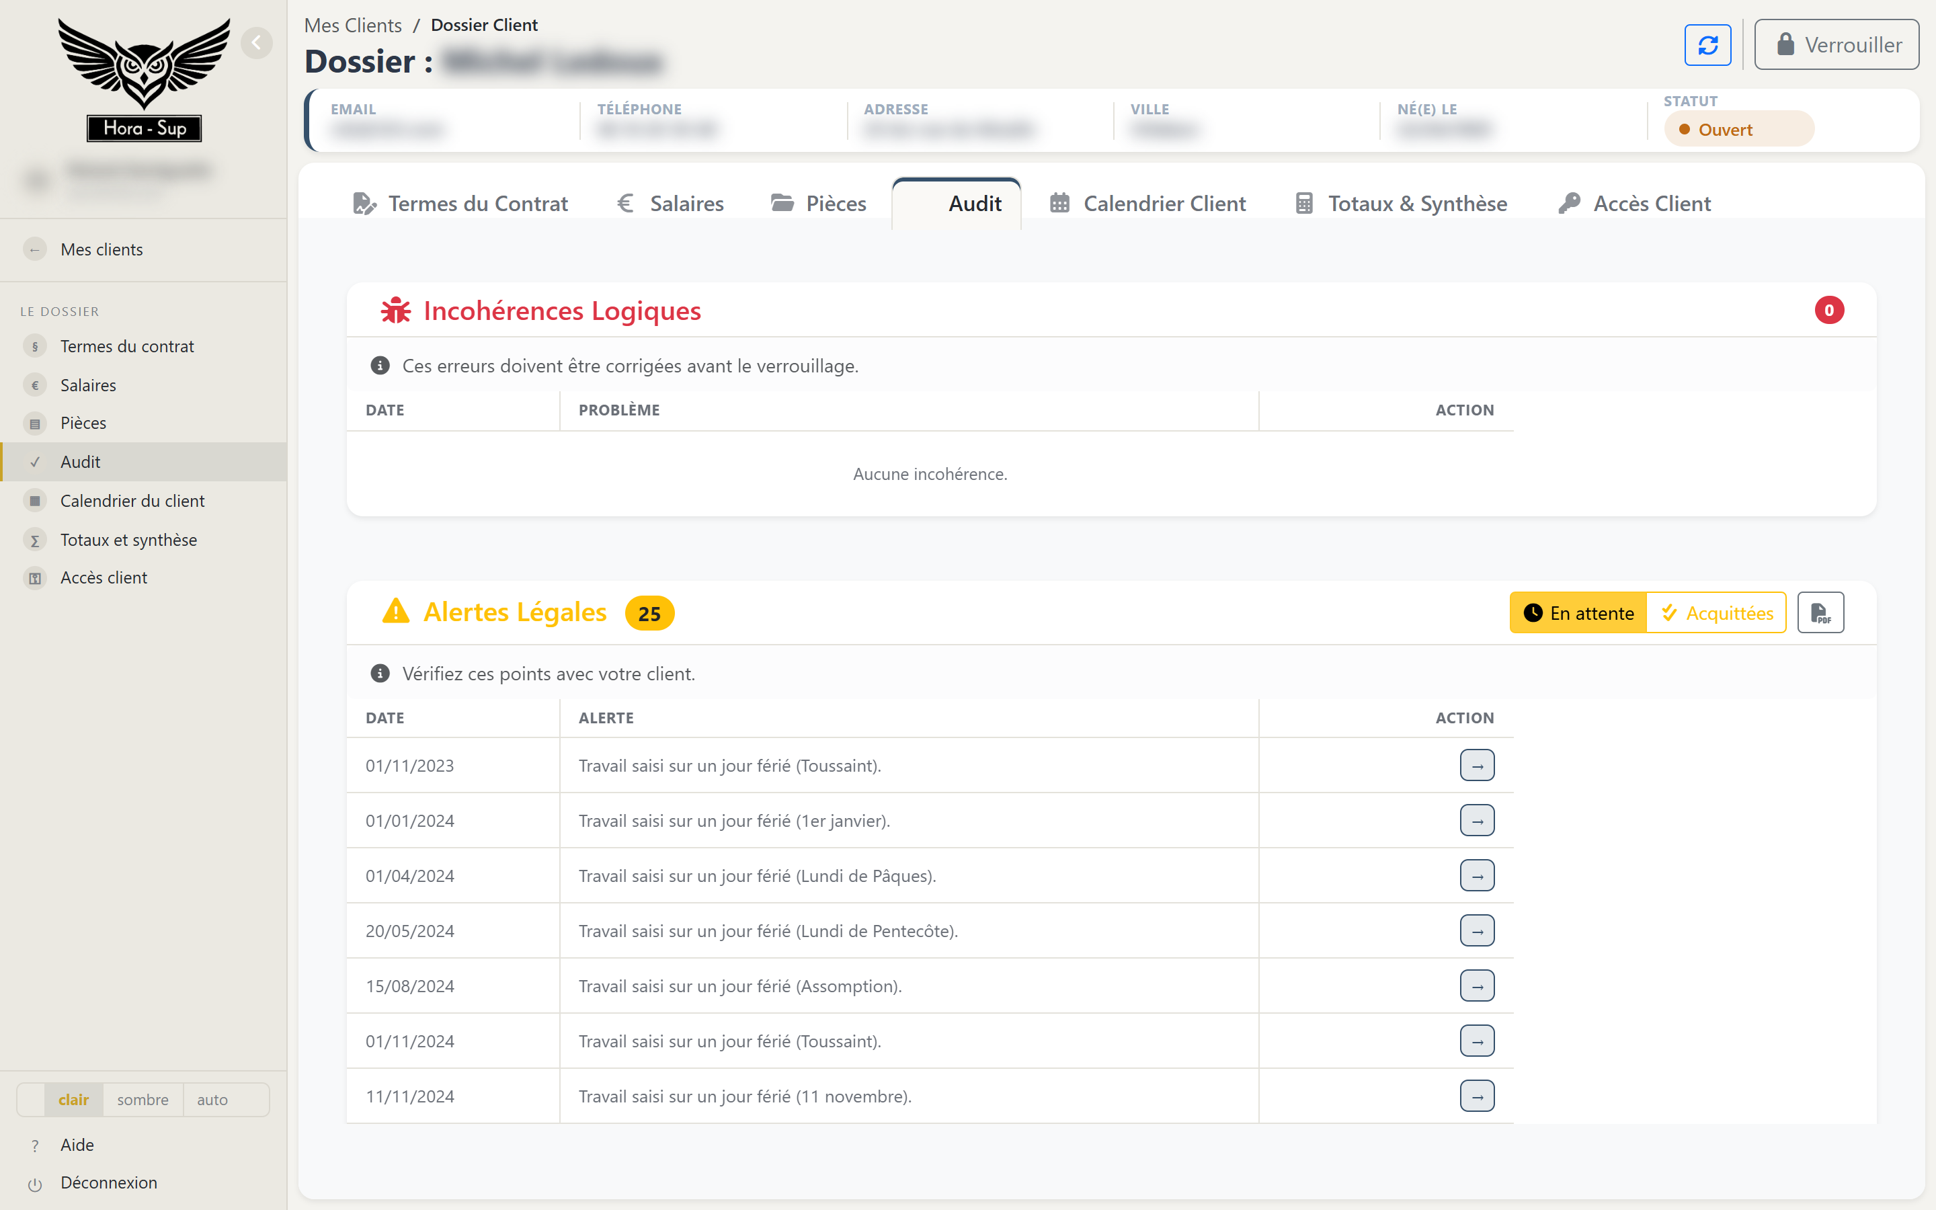Viewport: 1936px width, 1210px height.
Task: Click arrow action for 01/11/2023 Toussaint alert
Action: (1477, 766)
